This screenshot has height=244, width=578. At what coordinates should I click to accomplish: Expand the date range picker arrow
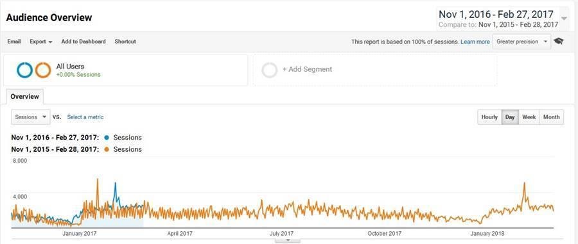[564, 19]
